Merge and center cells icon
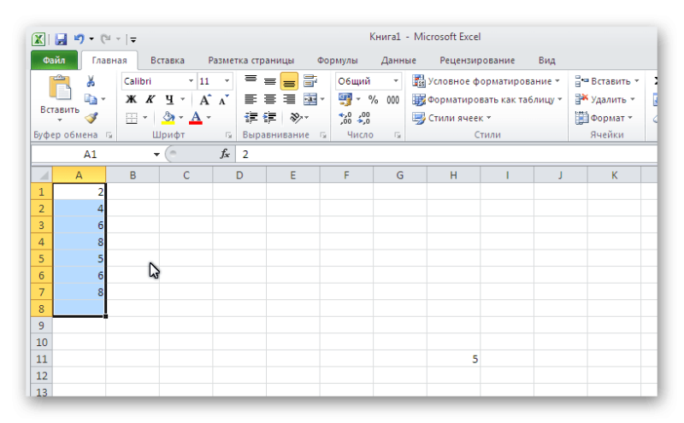Screen dimensions: 684x423 tap(310, 99)
